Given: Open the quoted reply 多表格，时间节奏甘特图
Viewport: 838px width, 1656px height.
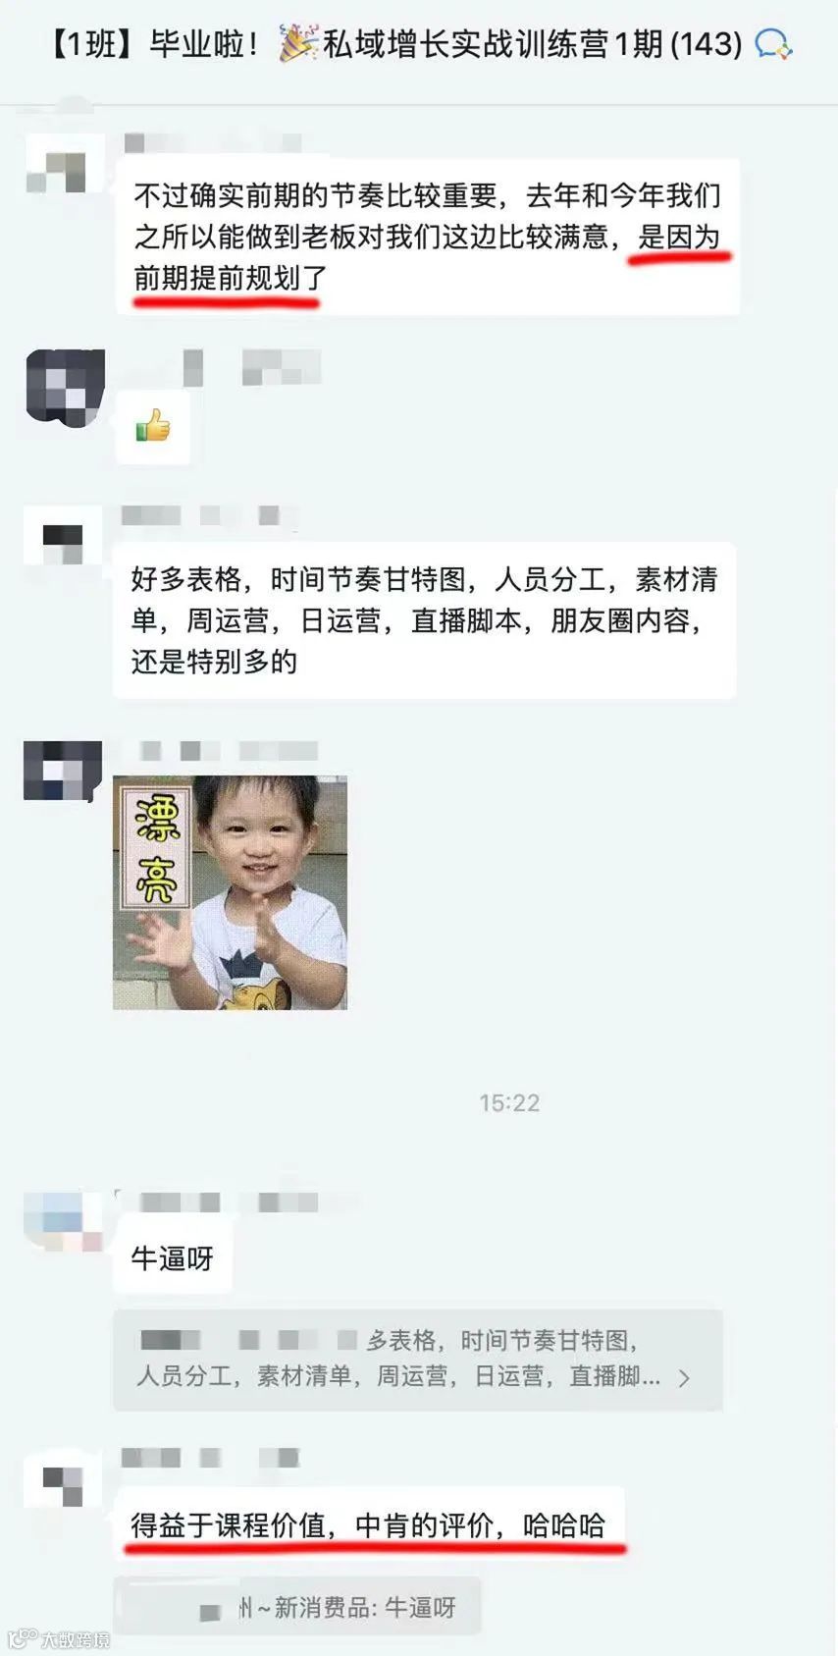Looking at the screenshot, I should [x=418, y=1360].
